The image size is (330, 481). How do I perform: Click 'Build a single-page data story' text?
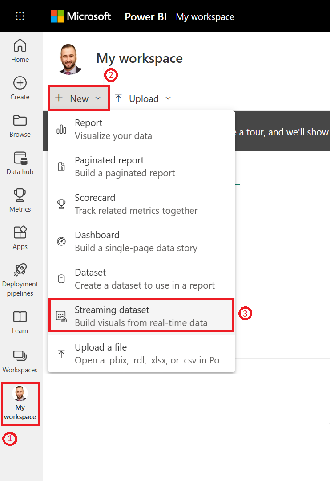point(136,248)
